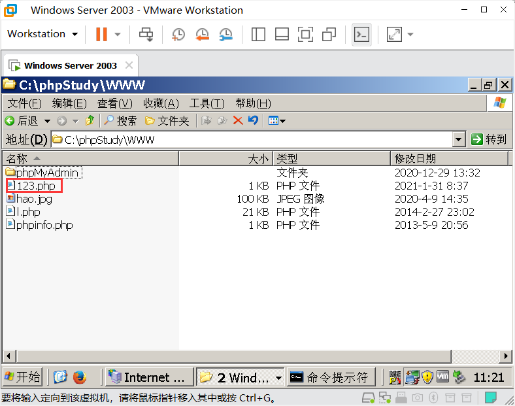This screenshot has width=515, height=406.
Task: Open the stretch options dropdown arrow
Action: (x=410, y=34)
